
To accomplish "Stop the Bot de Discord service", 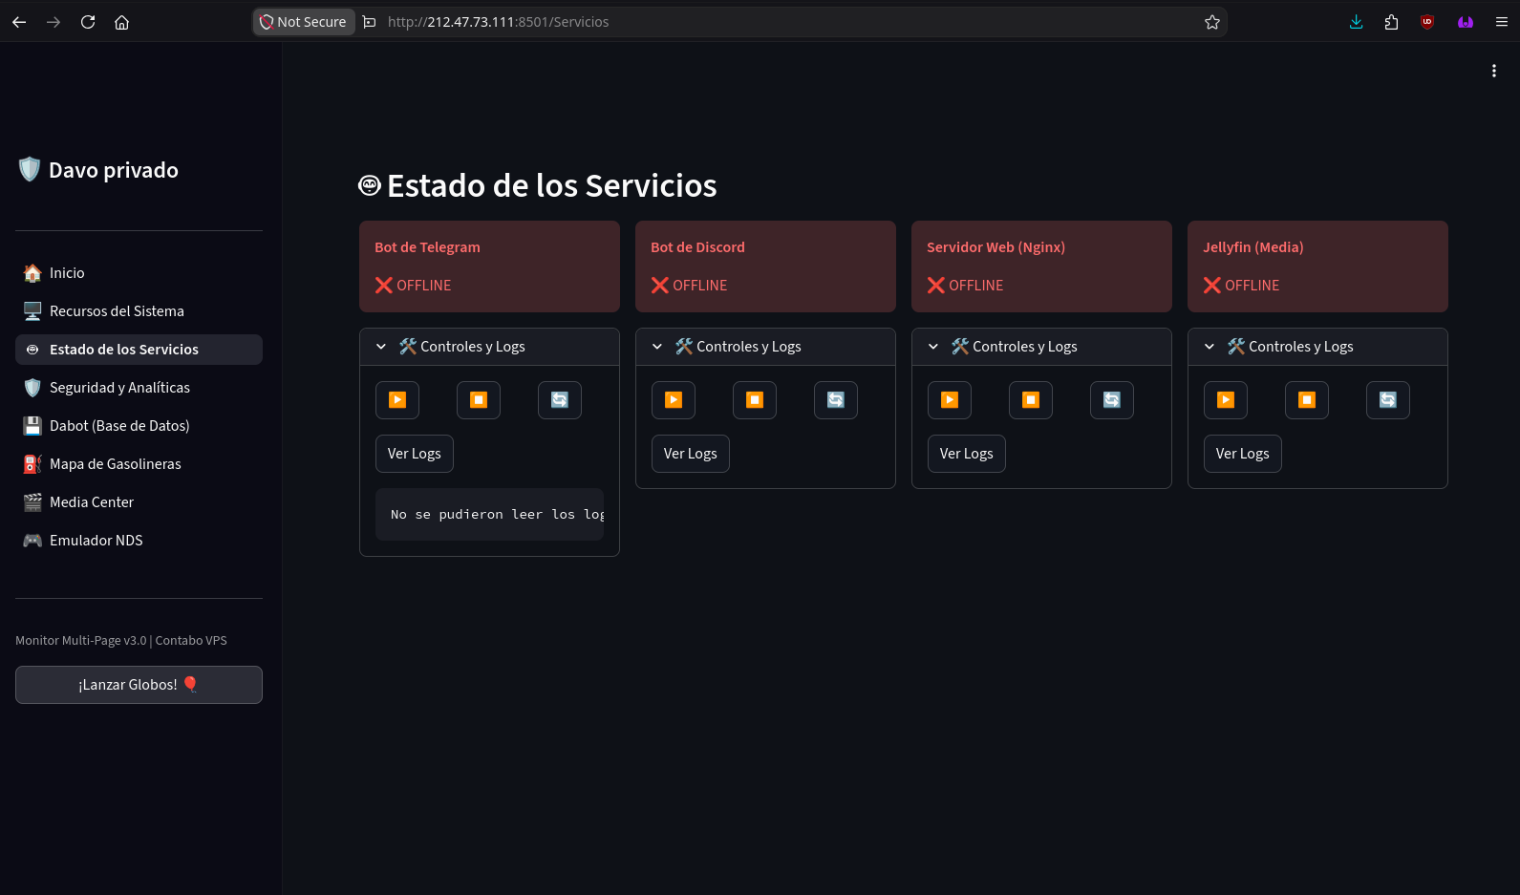I will coord(755,400).
